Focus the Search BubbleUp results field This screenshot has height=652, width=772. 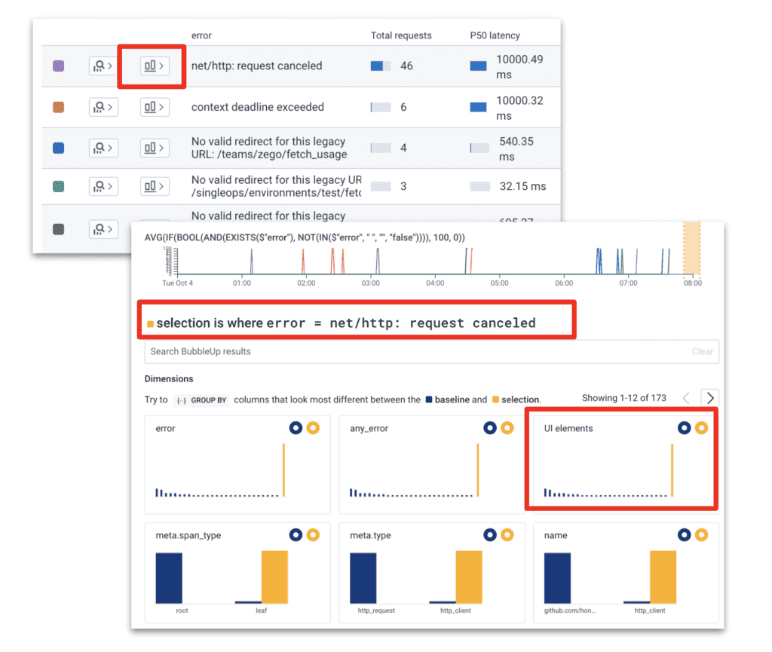pos(415,351)
